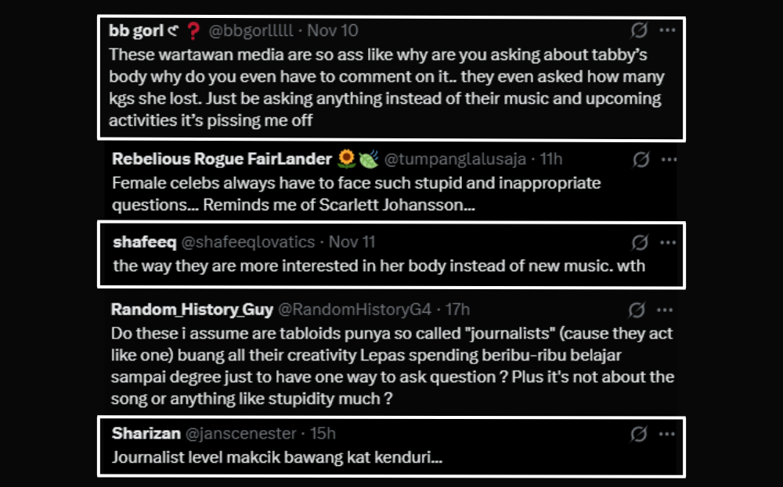Viewport: 783px width, 487px height.
Task: Click Grok icon on bb gorl's tweet
Action: [639, 30]
